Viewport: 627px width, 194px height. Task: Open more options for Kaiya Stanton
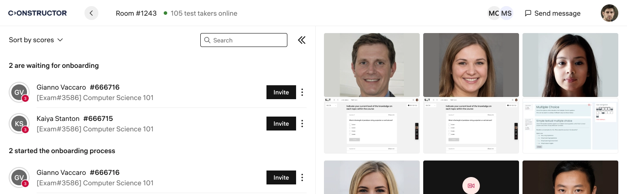pyautogui.click(x=302, y=124)
